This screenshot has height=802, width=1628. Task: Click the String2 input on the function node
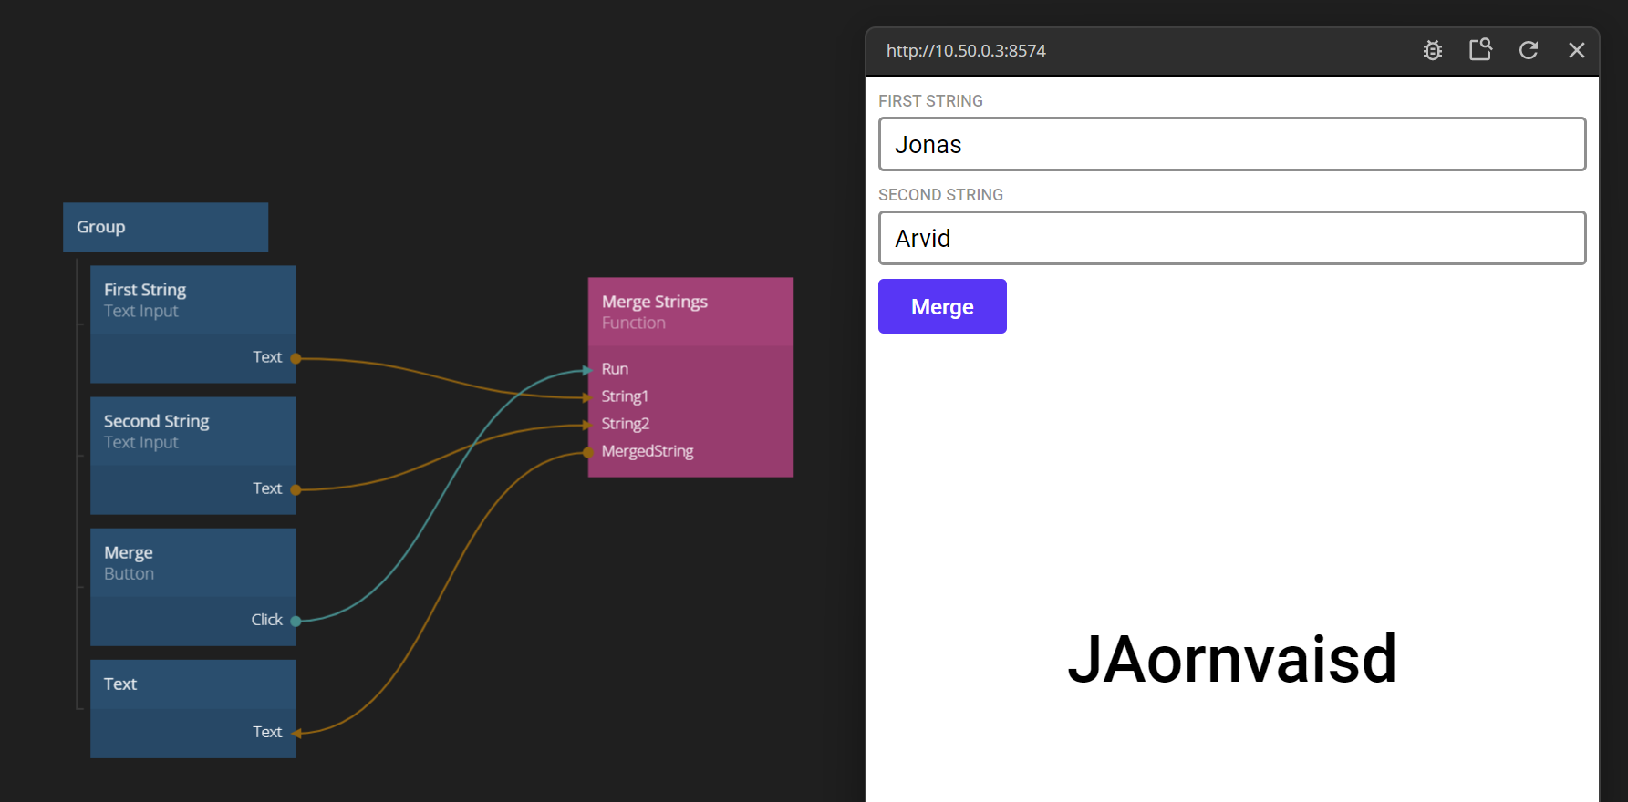coord(589,424)
